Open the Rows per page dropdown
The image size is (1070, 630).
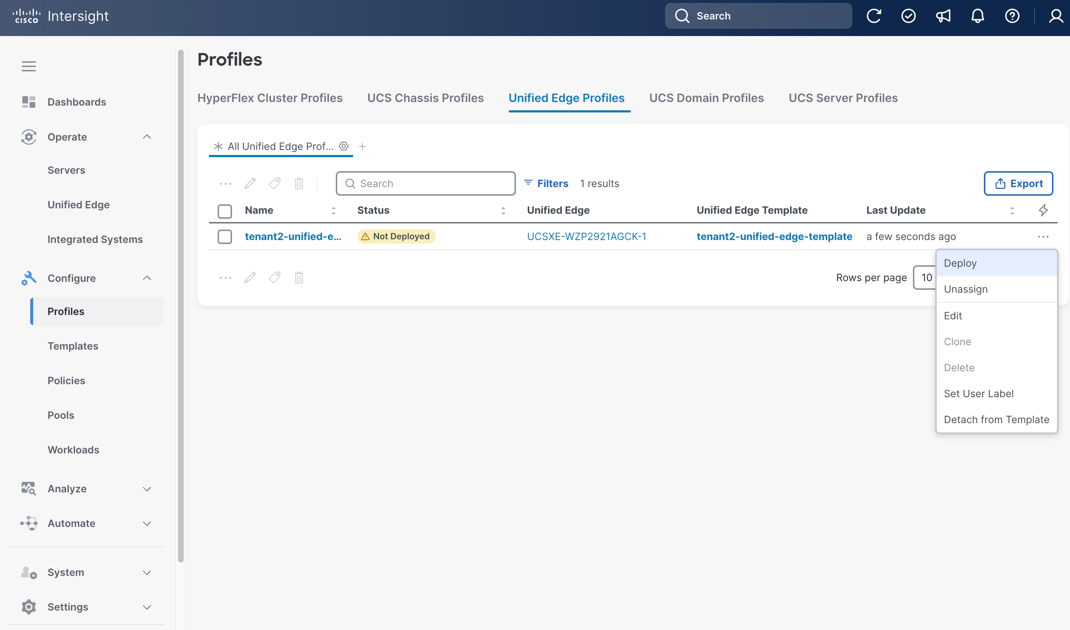(925, 278)
